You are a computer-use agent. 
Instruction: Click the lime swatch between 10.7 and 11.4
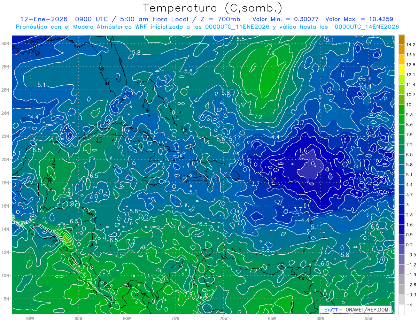pyautogui.click(x=402, y=90)
